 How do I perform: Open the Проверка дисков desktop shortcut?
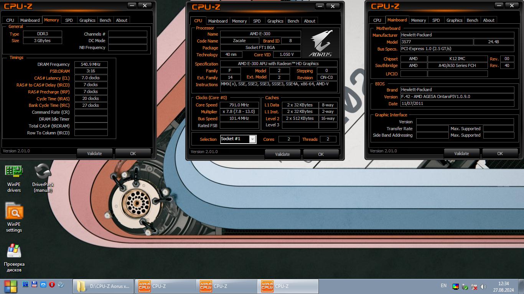pyautogui.click(x=14, y=258)
